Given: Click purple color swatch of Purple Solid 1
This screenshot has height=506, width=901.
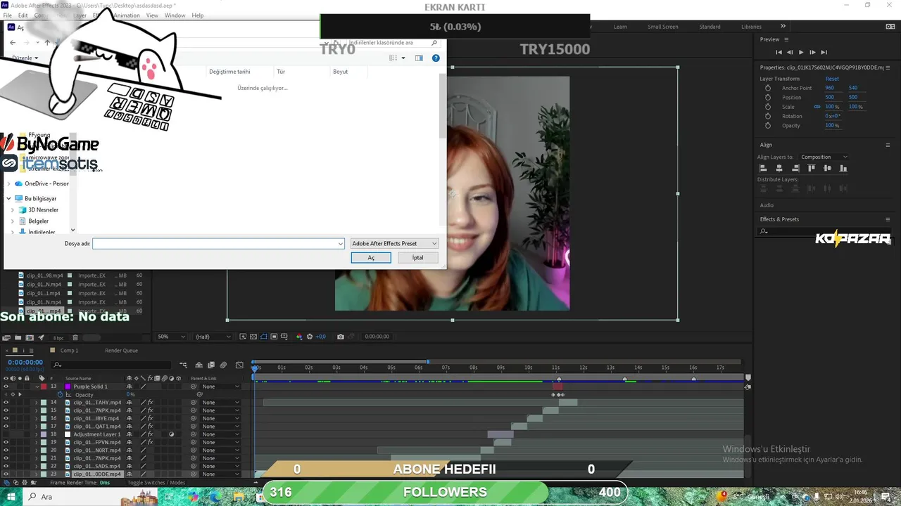Looking at the screenshot, I should (68, 387).
